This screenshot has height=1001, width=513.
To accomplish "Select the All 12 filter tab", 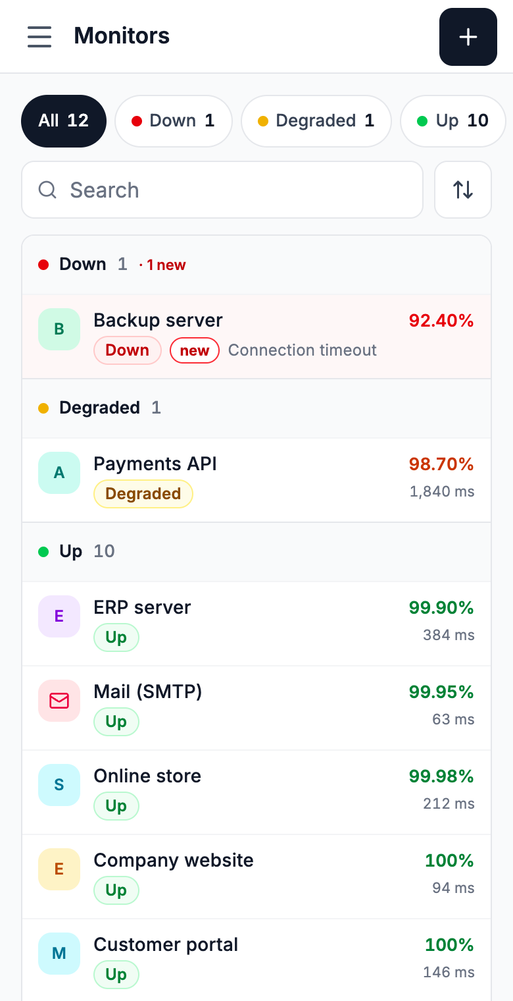I will click(64, 121).
